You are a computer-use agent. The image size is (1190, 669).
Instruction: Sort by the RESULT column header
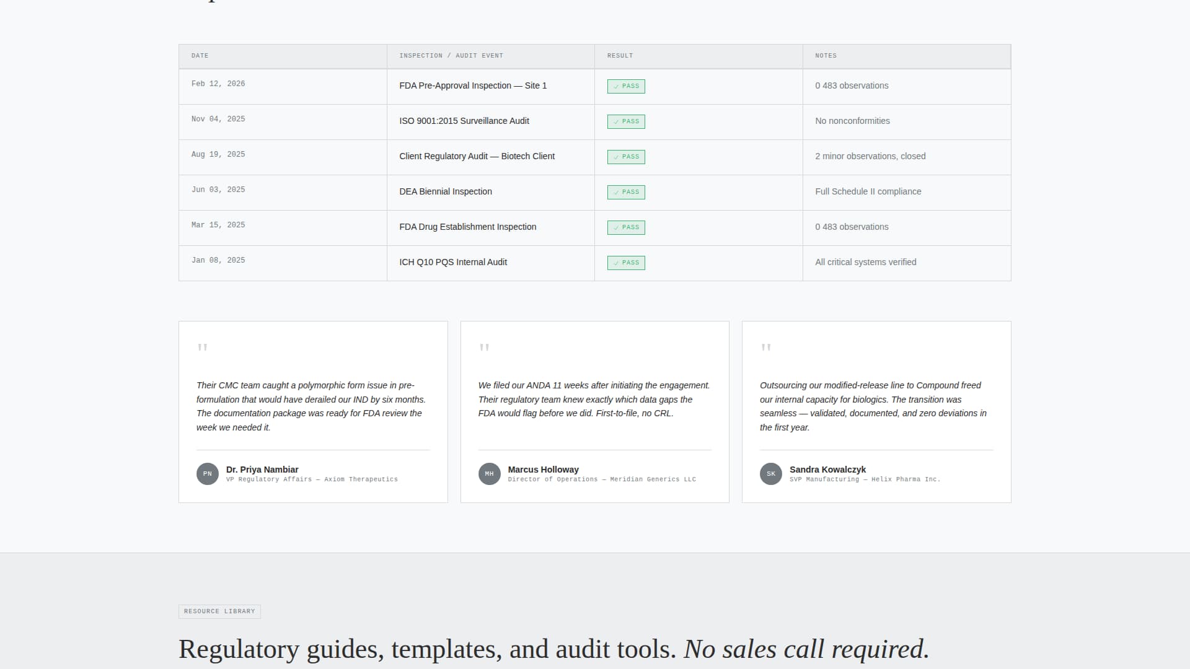point(620,56)
